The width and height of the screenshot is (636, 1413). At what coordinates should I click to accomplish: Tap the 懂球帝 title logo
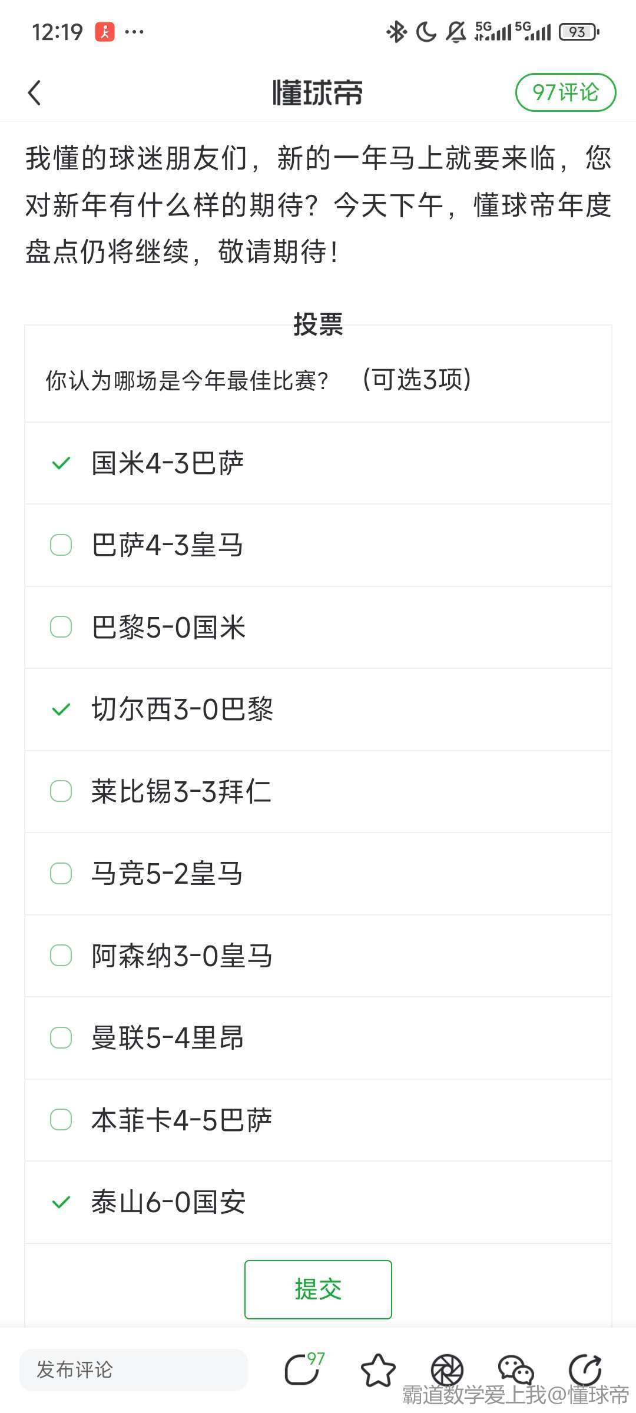(317, 93)
